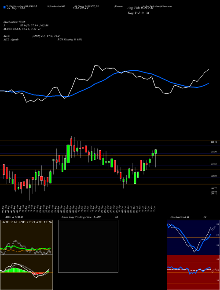
Task: Click the 58.29 price axis label
Action: tap(214, 152)
